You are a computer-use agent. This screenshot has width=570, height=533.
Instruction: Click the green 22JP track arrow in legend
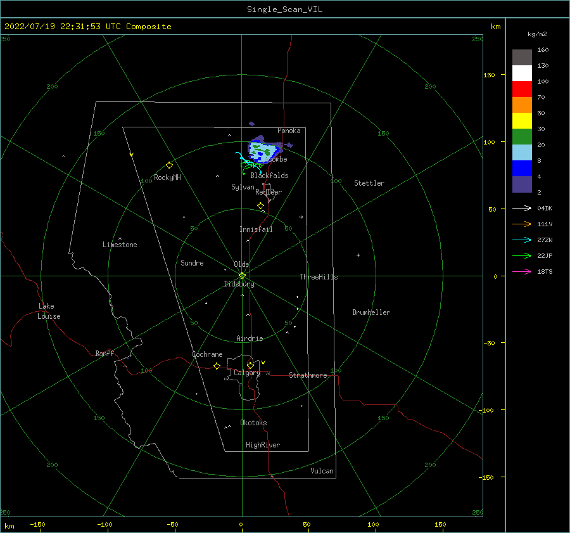(522, 256)
